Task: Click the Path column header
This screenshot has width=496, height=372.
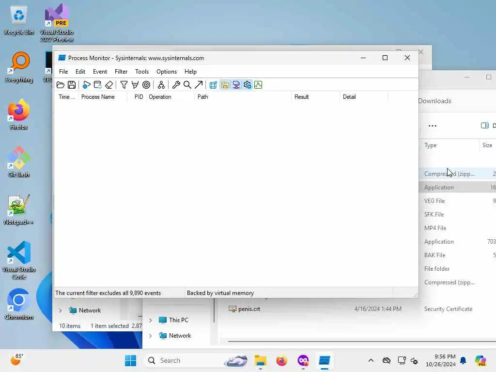Action: tap(243, 97)
